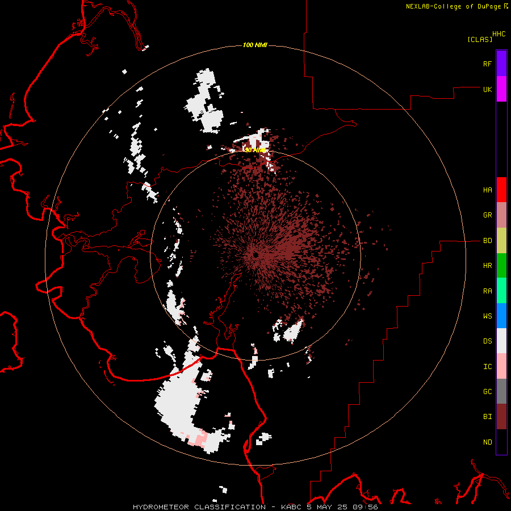Click the BI dark red legend swatch
This screenshot has height=511, width=511.
(x=501, y=417)
